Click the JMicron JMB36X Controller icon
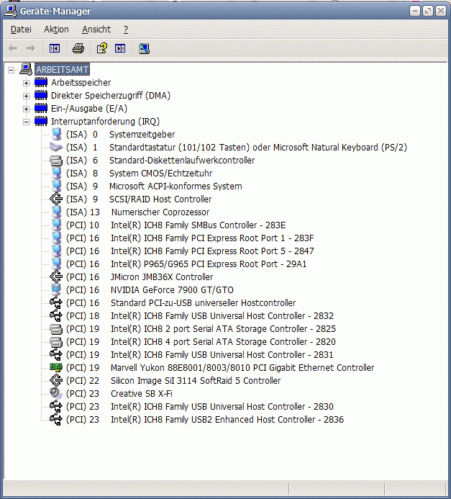 pos(56,277)
